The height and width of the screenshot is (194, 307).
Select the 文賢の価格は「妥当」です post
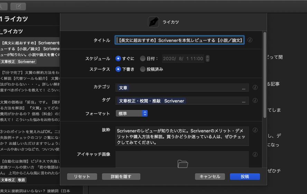30,111
